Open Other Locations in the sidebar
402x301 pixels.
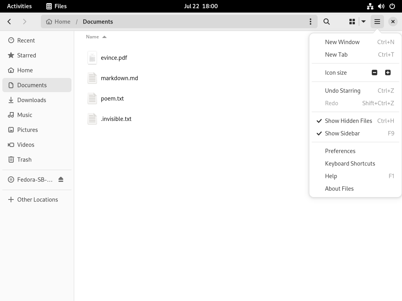37,199
